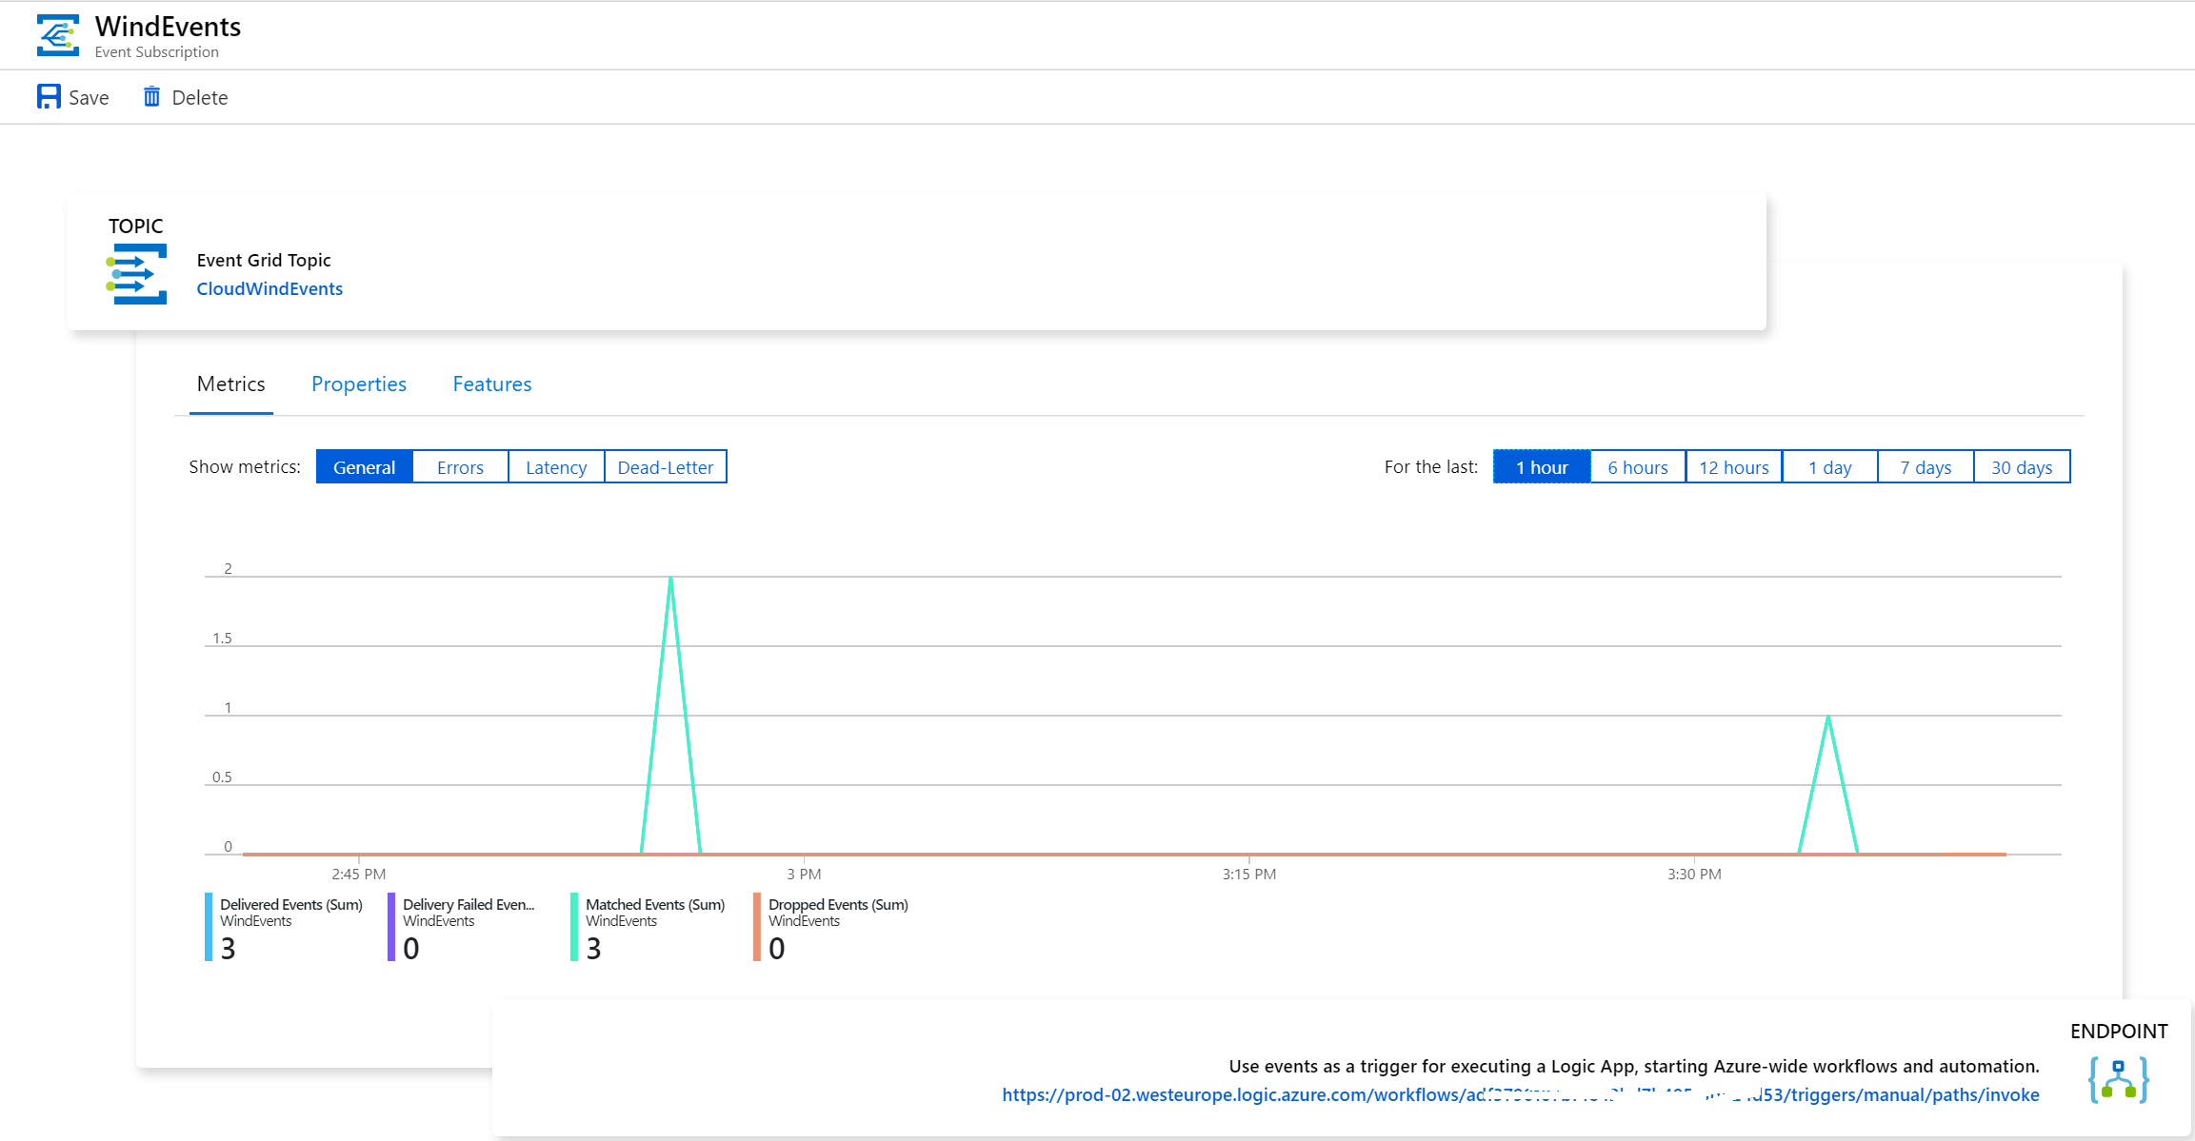Click Delivered Events blue legend swatch

coord(209,926)
